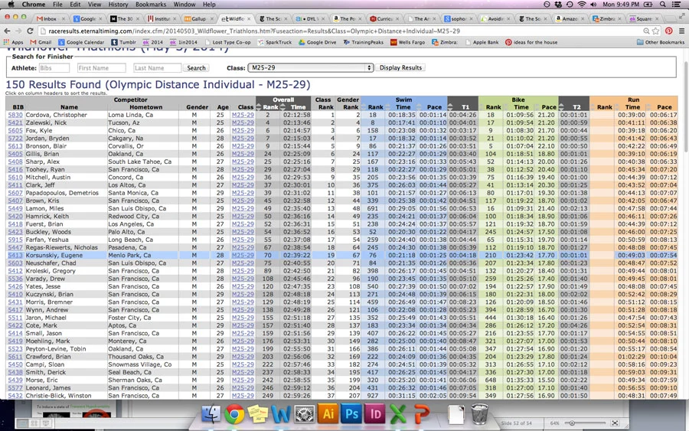Click the Display Results button
Image resolution: width=689 pixels, height=431 pixels.
(400, 67)
